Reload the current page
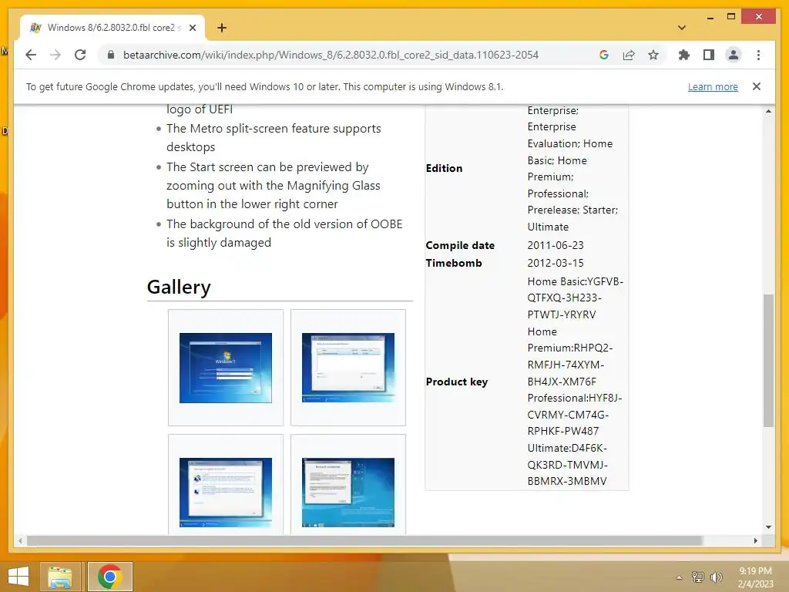 pos(80,55)
